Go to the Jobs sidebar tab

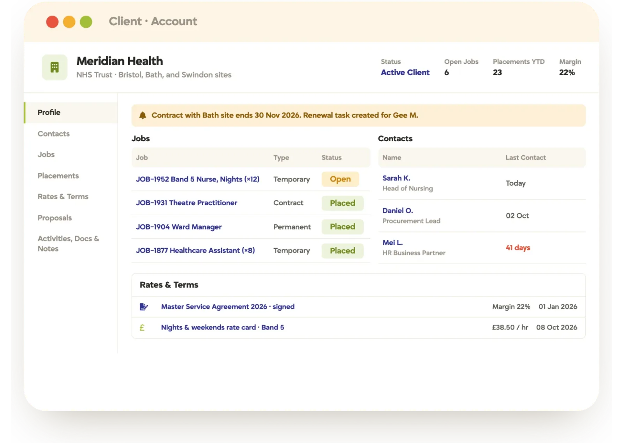(46, 155)
